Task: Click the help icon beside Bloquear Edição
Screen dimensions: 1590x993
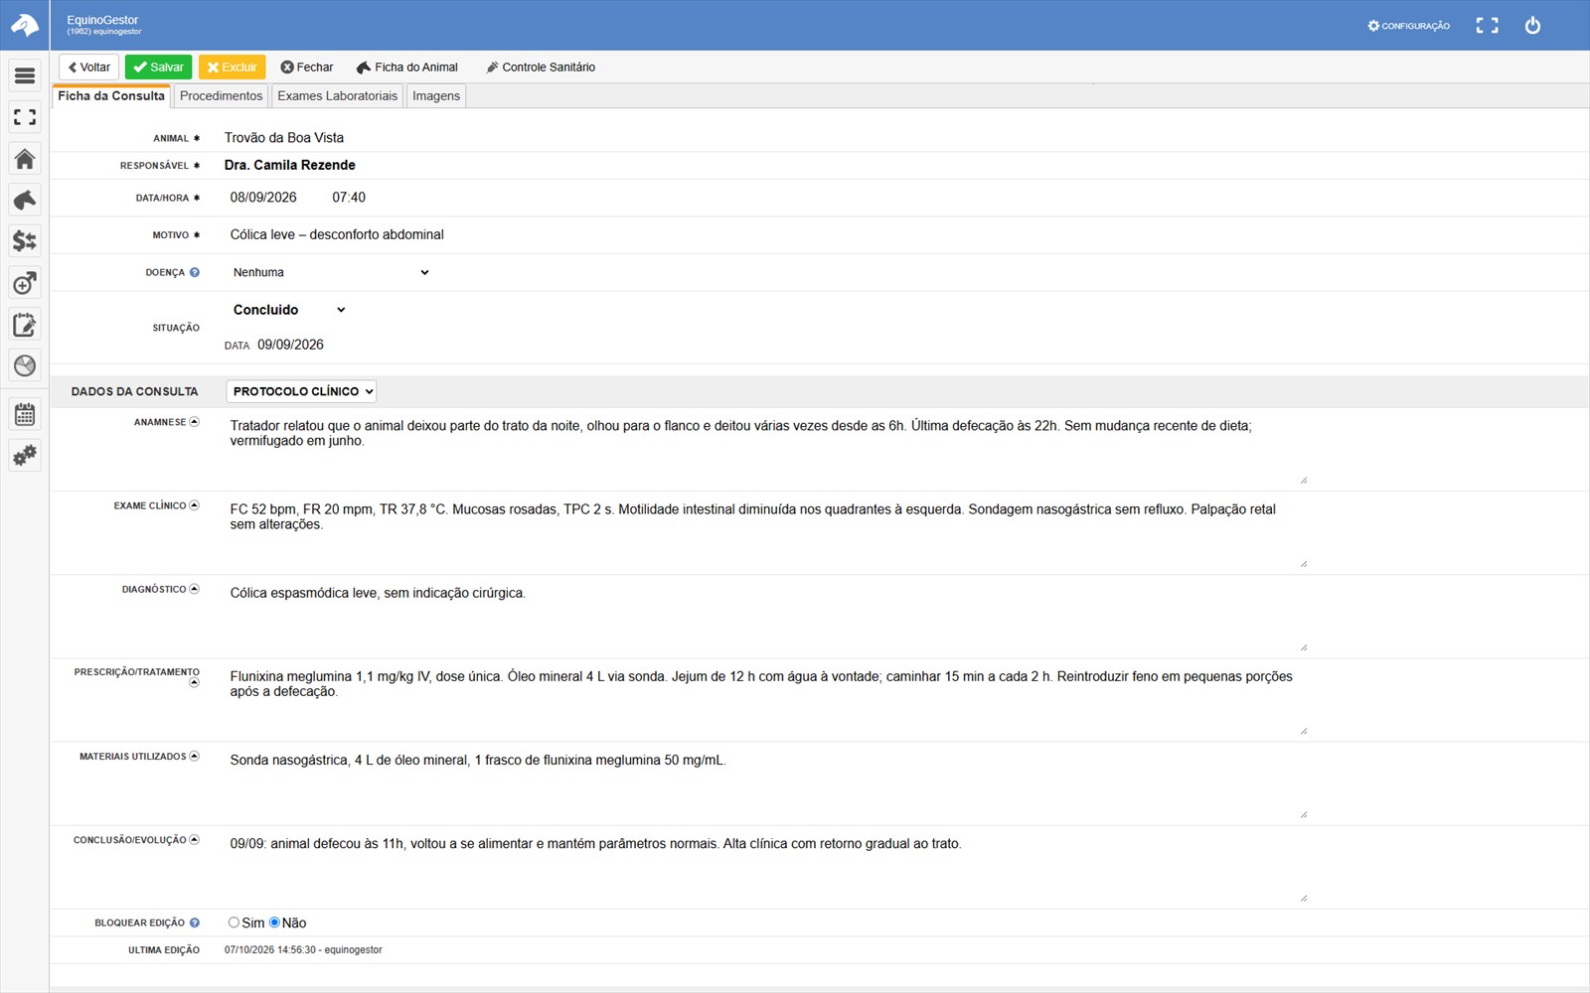Action: [195, 922]
